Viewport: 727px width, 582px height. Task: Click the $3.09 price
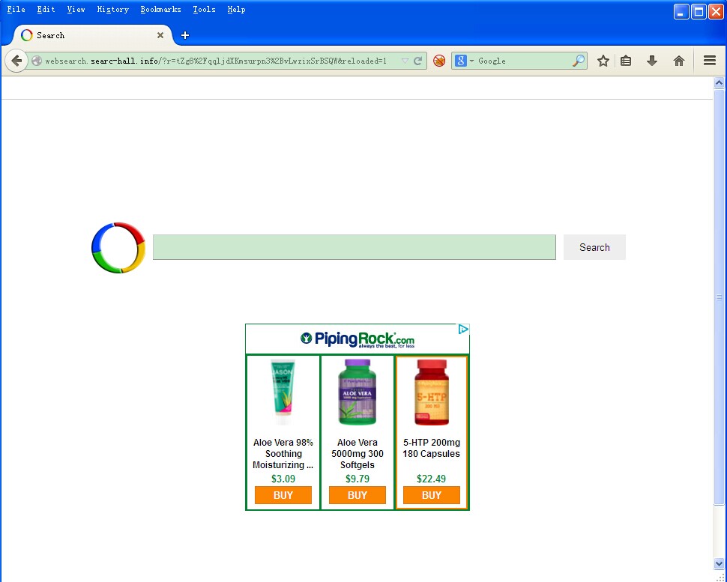pos(283,479)
